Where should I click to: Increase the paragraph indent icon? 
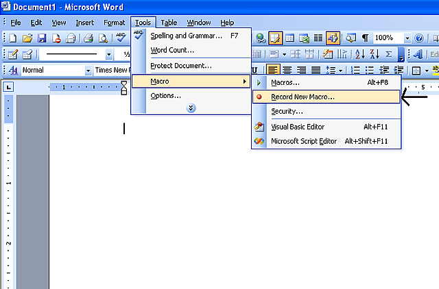click(x=399, y=70)
